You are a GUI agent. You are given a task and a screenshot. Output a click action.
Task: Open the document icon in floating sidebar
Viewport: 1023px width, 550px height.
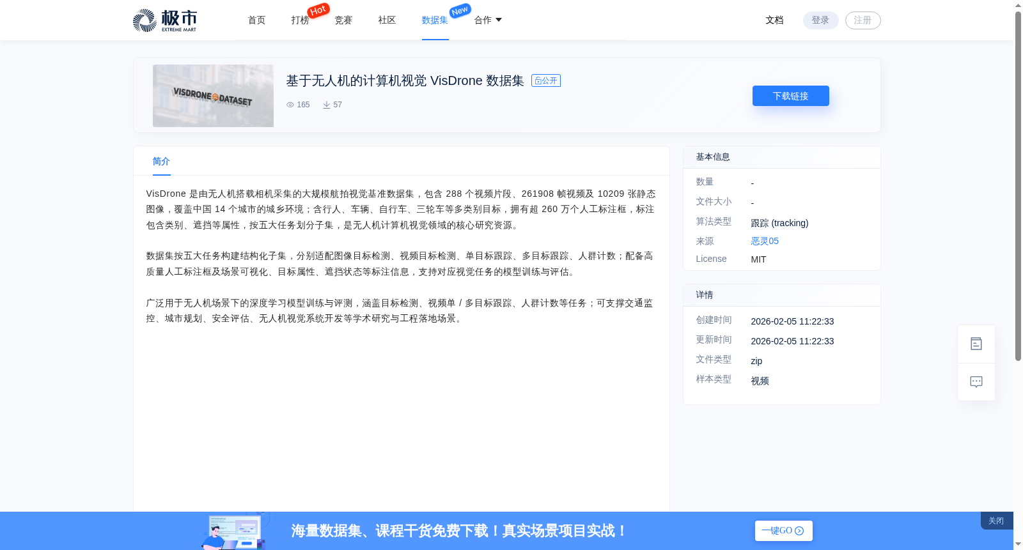tap(976, 344)
